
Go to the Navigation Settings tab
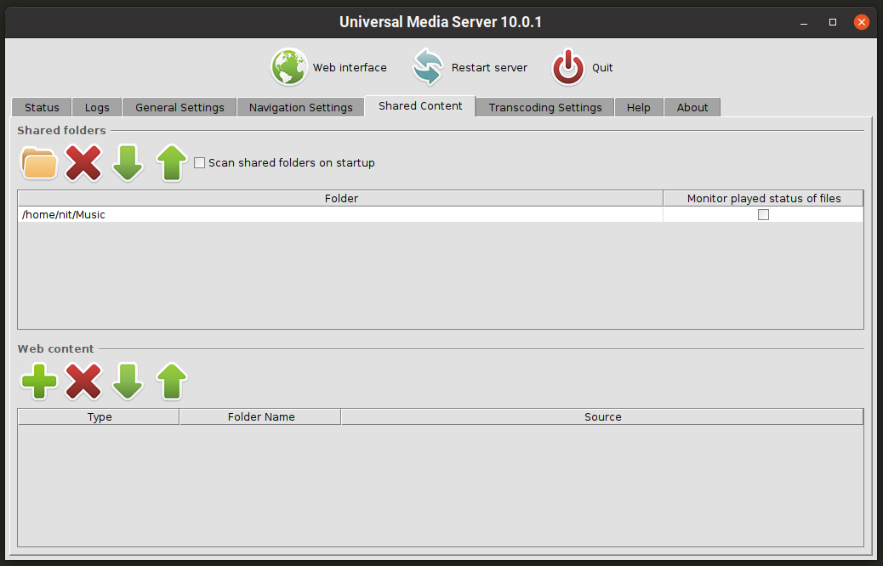(300, 107)
